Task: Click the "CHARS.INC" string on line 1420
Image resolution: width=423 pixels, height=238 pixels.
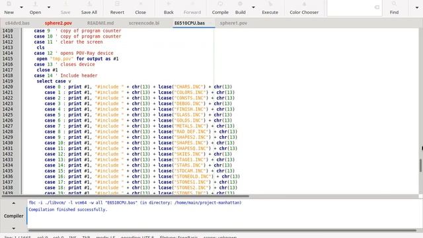Action: pyautogui.click(x=188, y=87)
